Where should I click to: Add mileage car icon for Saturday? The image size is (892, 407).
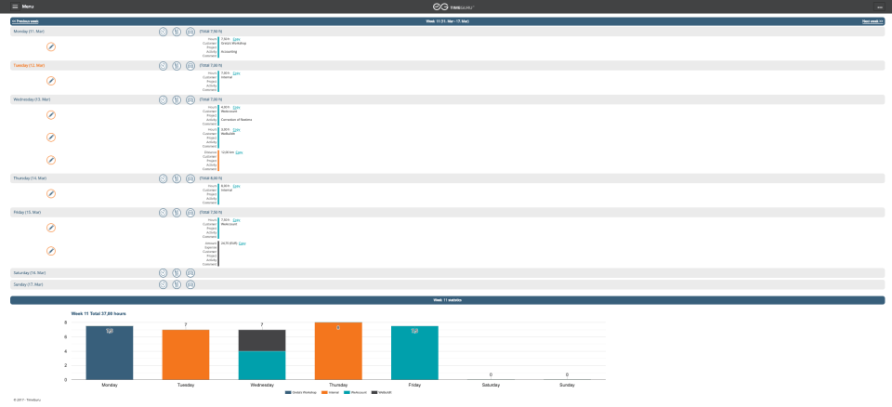point(190,272)
